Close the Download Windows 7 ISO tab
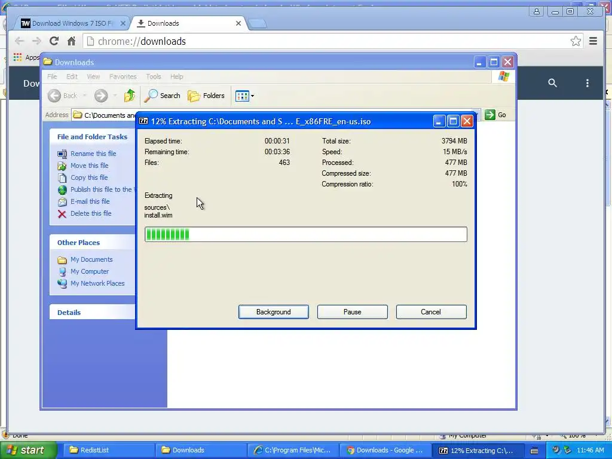This screenshot has height=459, width=612. [x=123, y=23]
